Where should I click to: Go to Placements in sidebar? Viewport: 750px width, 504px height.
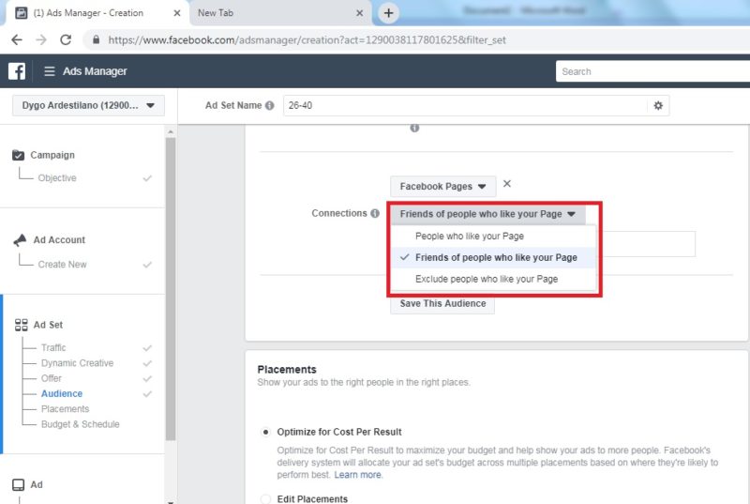click(65, 409)
